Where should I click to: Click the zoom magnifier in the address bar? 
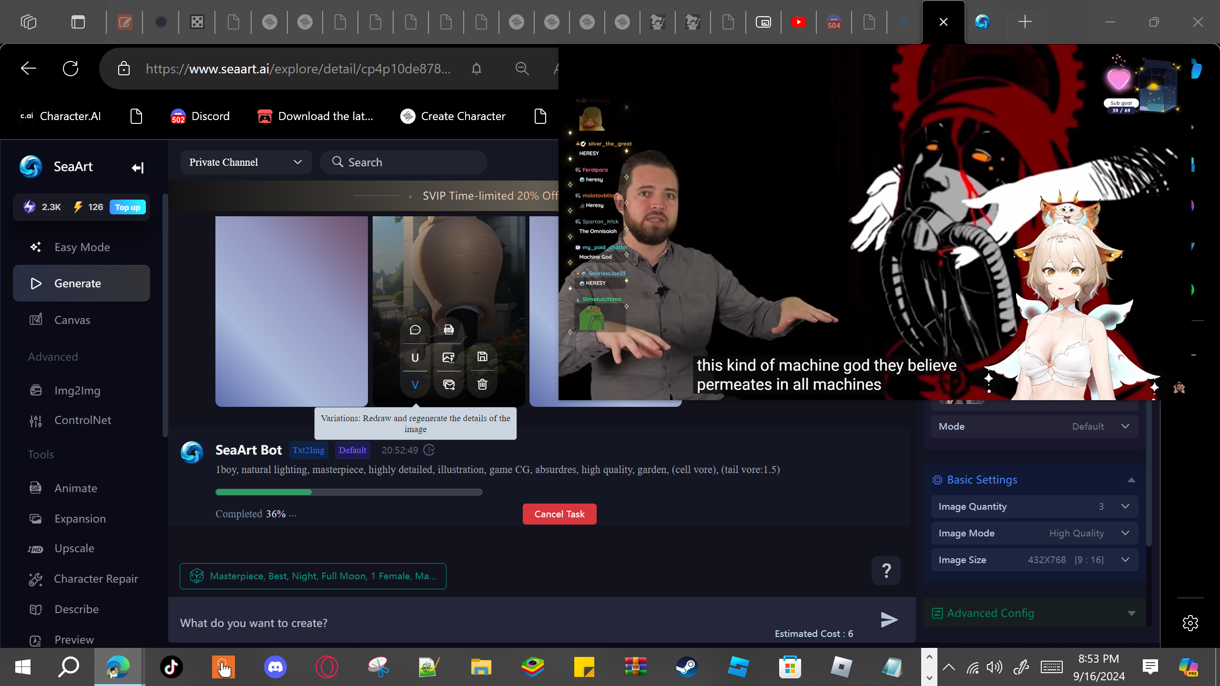522,69
